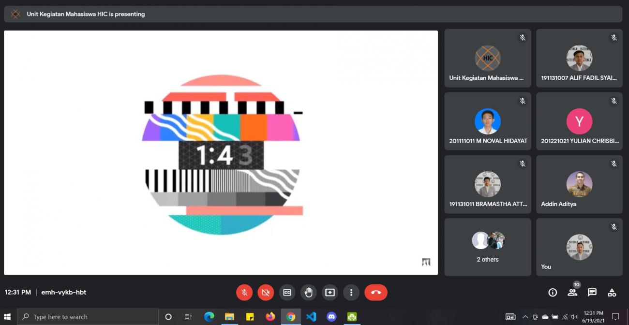Click the Windows search box
Viewport: 629px width, 325px height.
[88, 317]
